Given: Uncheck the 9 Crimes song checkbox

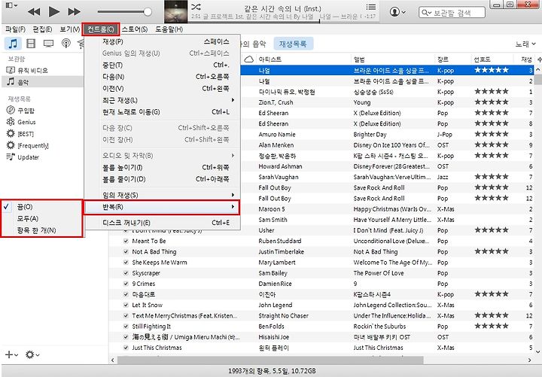Looking at the screenshot, I should click(x=126, y=284).
